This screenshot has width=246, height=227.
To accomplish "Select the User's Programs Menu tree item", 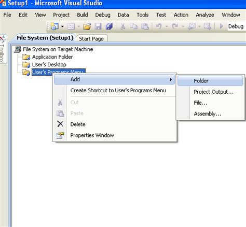I will [59, 72].
